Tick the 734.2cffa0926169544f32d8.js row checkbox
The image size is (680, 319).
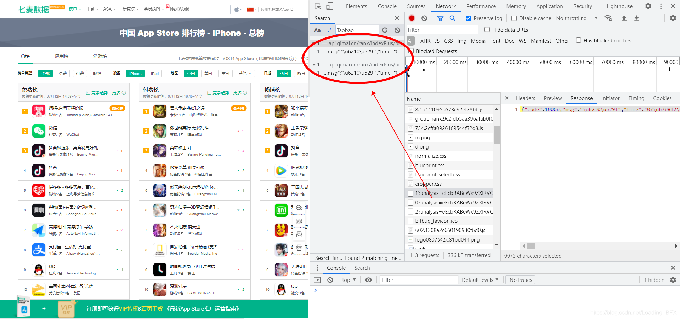click(x=410, y=128)
